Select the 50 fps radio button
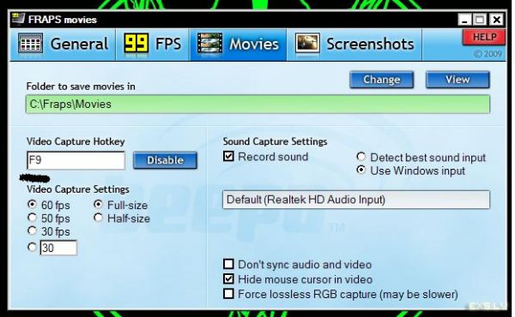 click(x=32, y=218)
